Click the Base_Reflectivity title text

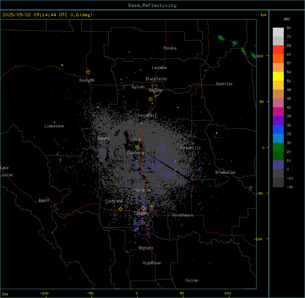coord(152,5)
